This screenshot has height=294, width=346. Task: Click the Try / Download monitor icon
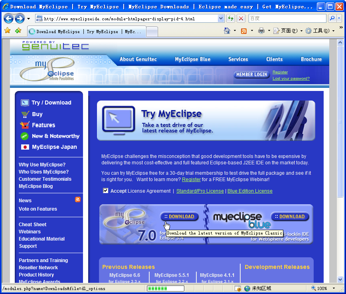25,103
